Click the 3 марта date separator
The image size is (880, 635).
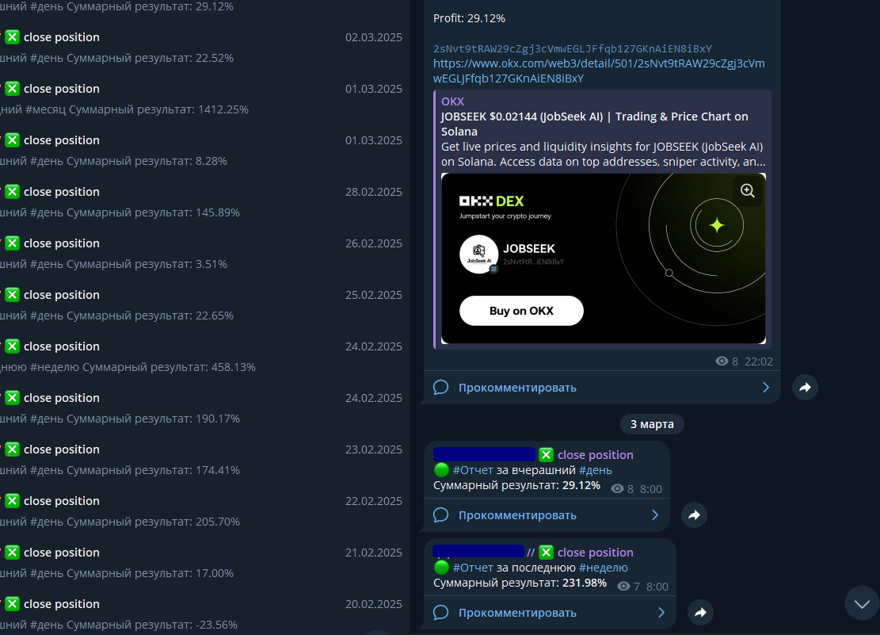coord(652,424)
